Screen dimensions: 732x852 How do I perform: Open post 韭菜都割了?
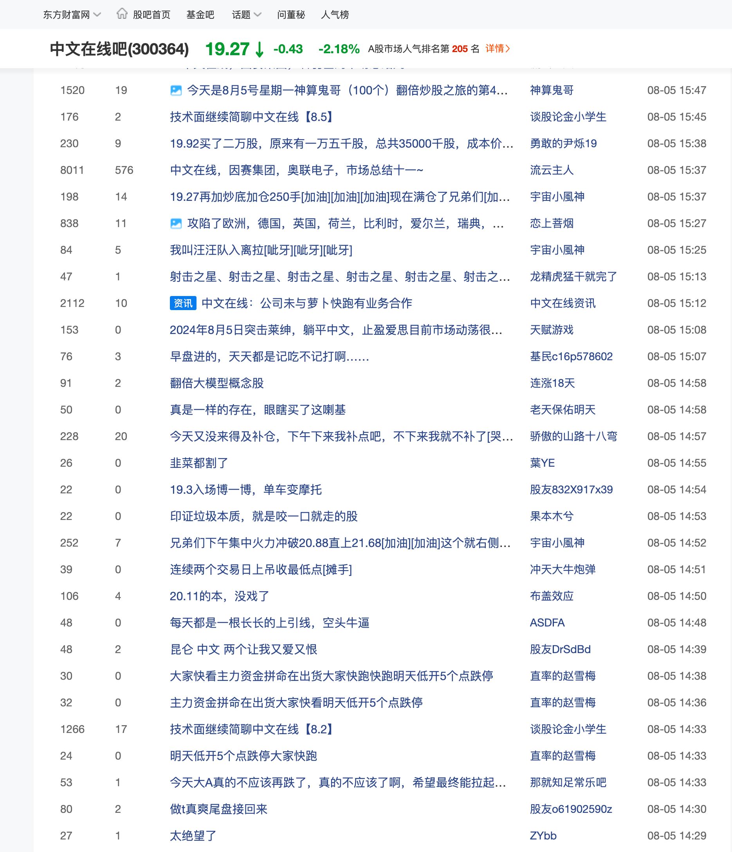(x=199, y=464)
